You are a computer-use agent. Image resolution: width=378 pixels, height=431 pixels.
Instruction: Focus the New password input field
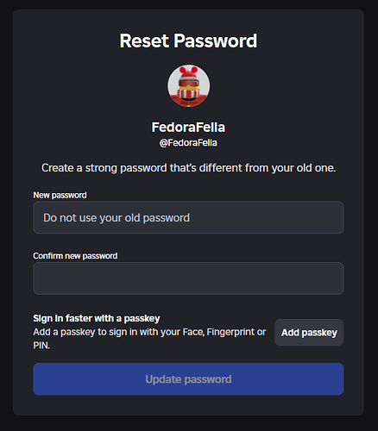tap(188, 217)
